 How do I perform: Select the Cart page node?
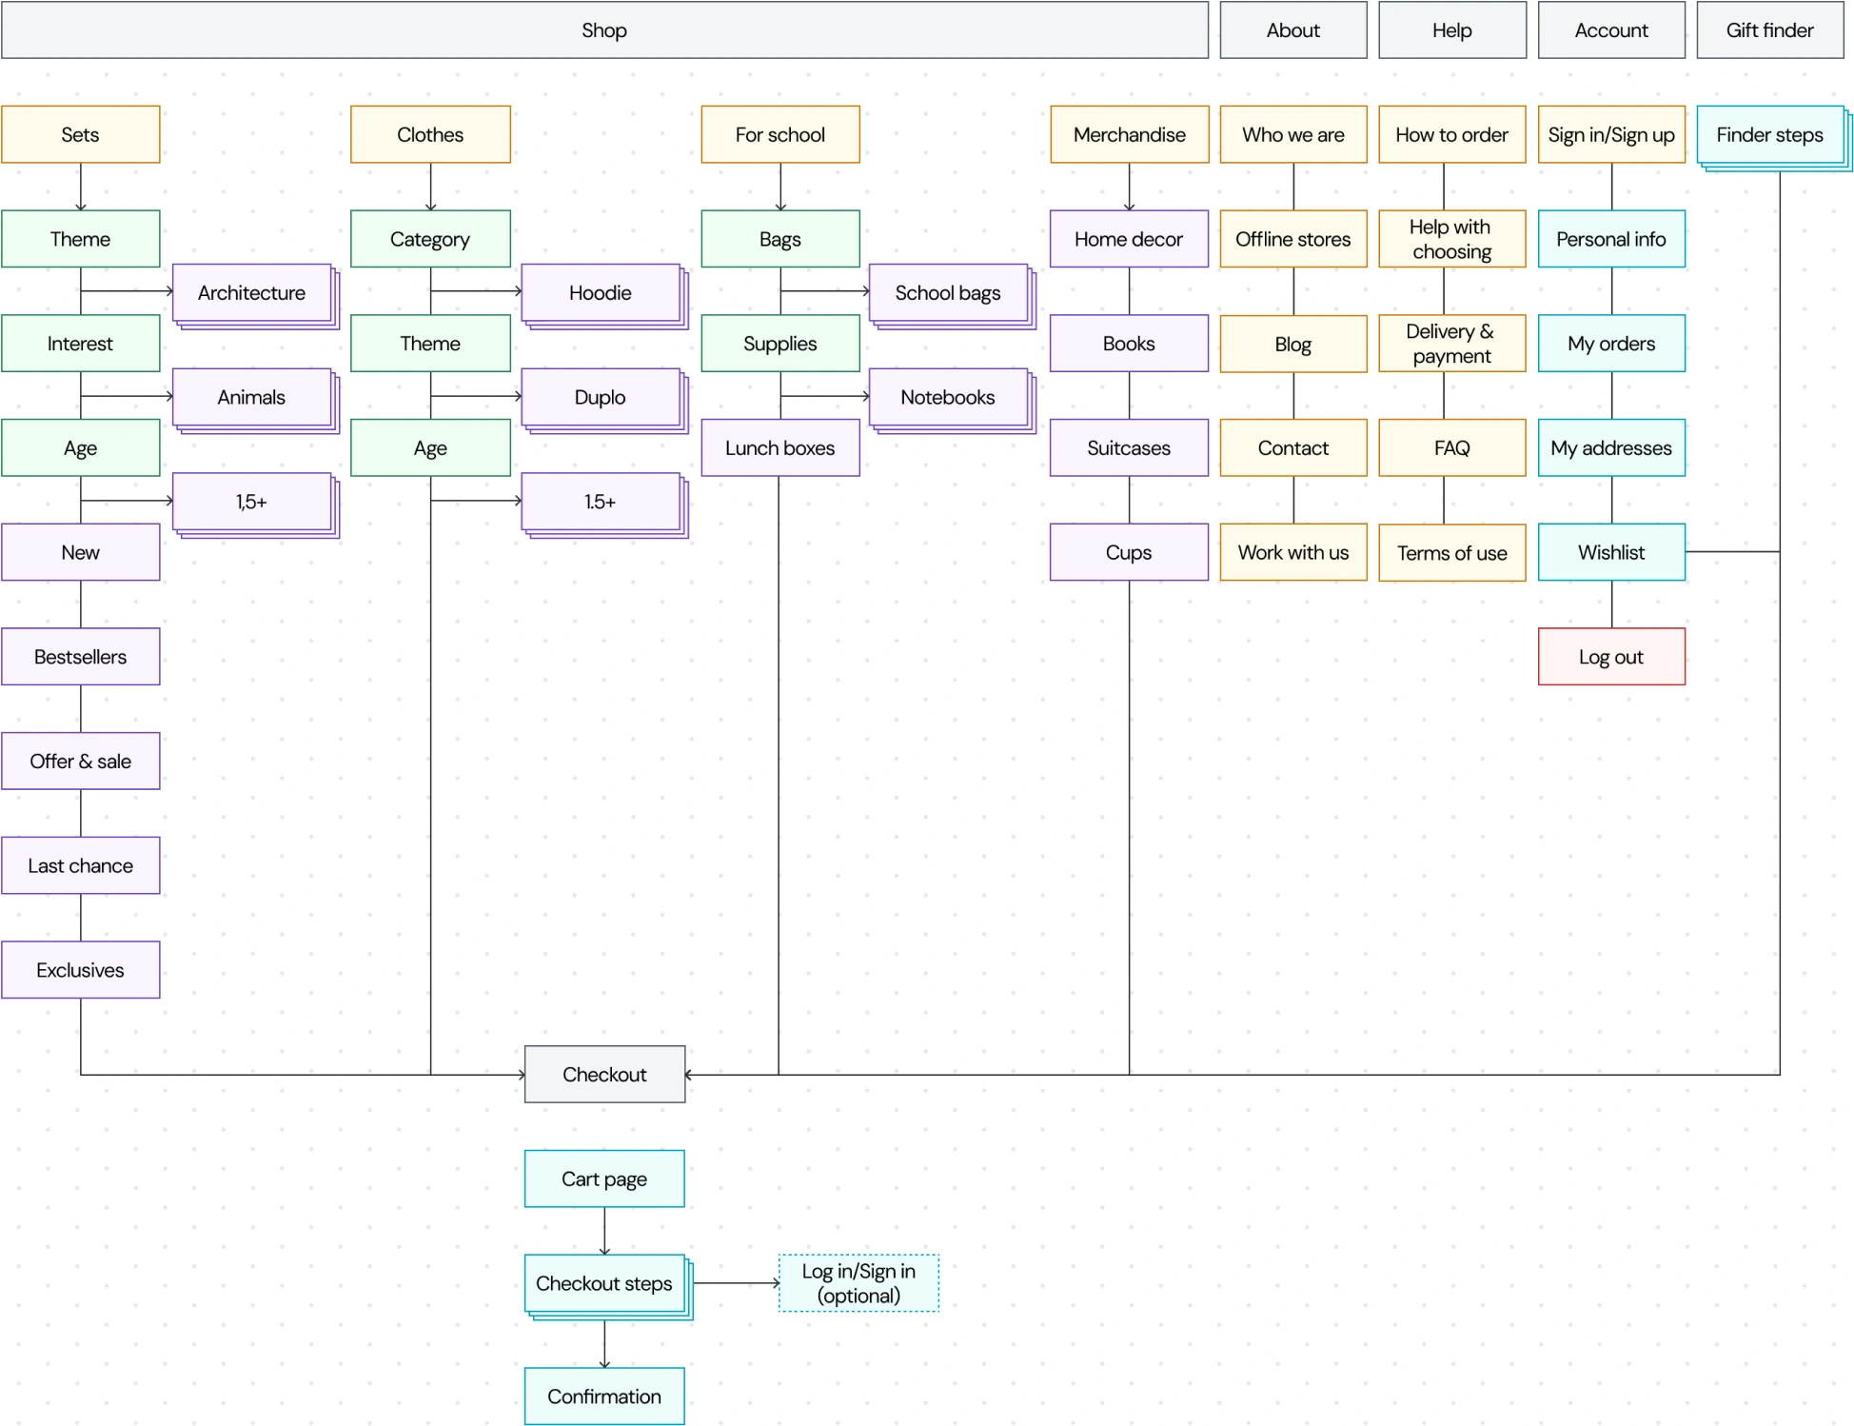point(604,1178)
